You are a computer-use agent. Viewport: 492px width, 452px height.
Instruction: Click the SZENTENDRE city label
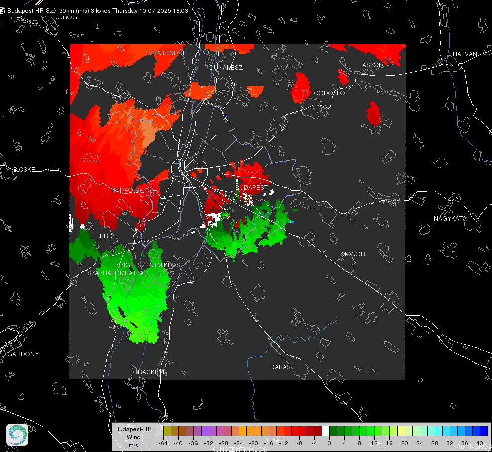point(166,53)
